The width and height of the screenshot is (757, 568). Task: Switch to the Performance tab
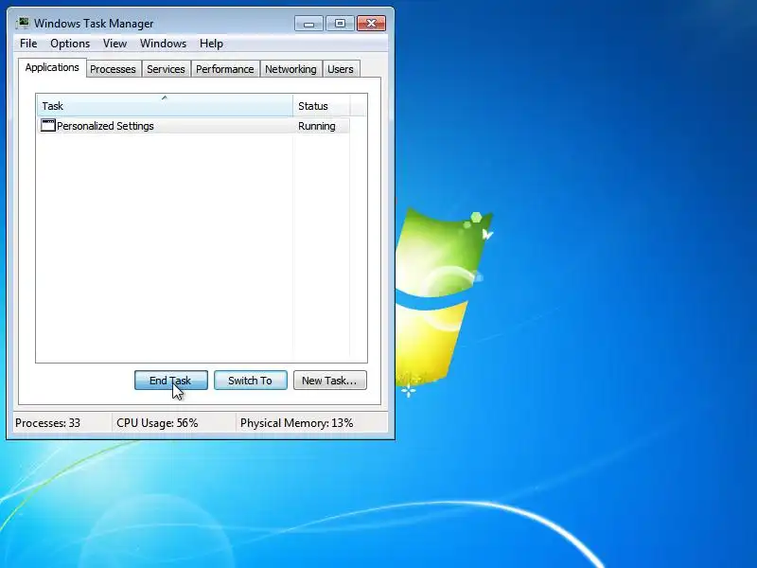[225, 69]
